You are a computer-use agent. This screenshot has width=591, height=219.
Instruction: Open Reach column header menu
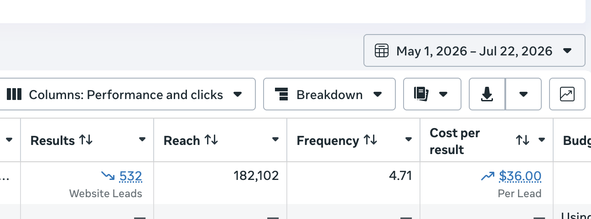275,139
